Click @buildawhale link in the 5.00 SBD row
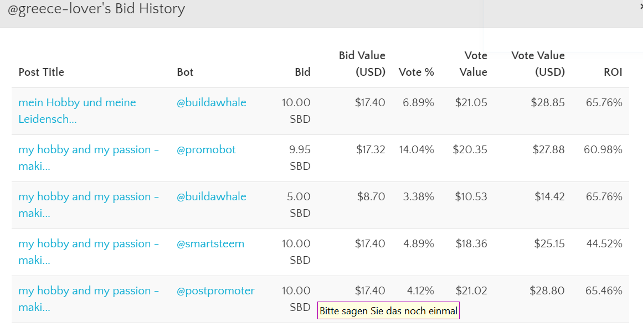The width and height of the screenshot is (643, 327). 211,196
